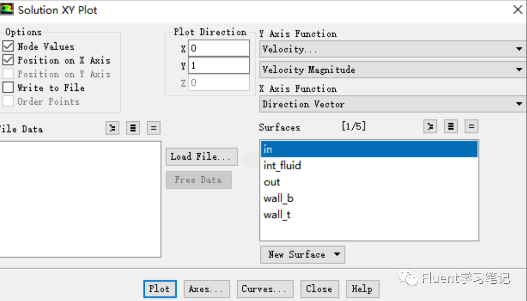Disable Position on X Axis
This screenshot has width=527, height=301.
(8, 60)
